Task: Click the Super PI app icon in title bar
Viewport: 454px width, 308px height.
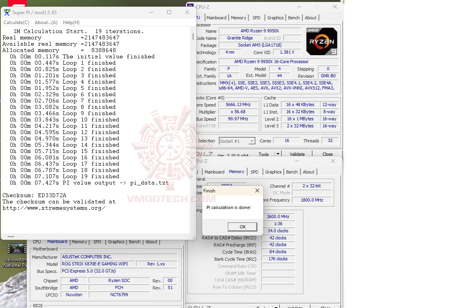Action: [x=7, y=12]
